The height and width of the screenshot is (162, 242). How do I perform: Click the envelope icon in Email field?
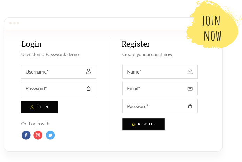(190, 89)
